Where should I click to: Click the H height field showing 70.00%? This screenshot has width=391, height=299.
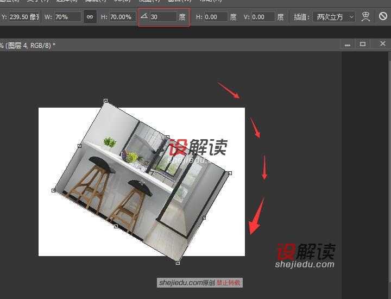pyautogui.click(x=122, y=17)
